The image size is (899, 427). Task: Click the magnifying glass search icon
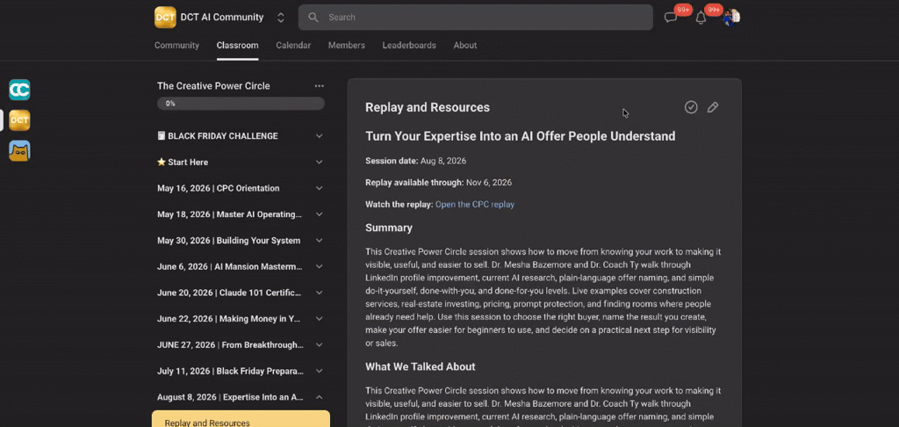[313, 18]
